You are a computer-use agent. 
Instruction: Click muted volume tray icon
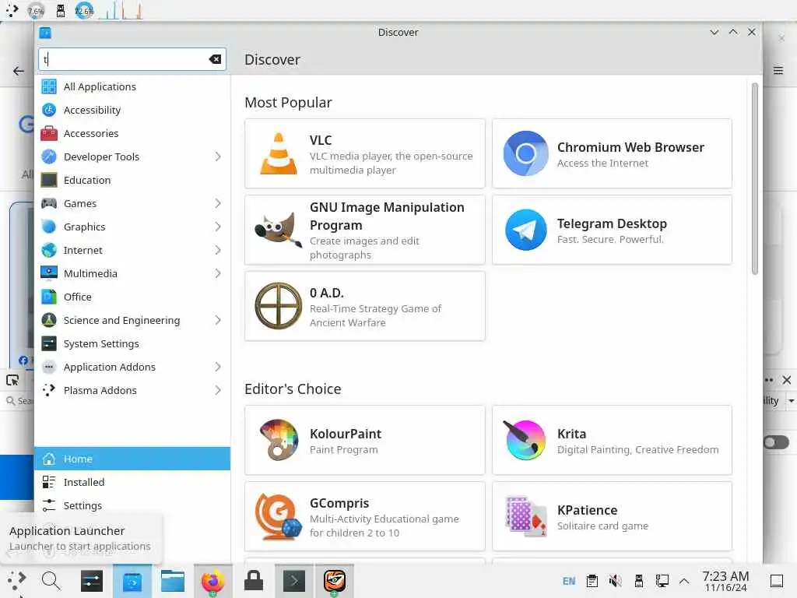pyautogui.click(x=616, y=581)
